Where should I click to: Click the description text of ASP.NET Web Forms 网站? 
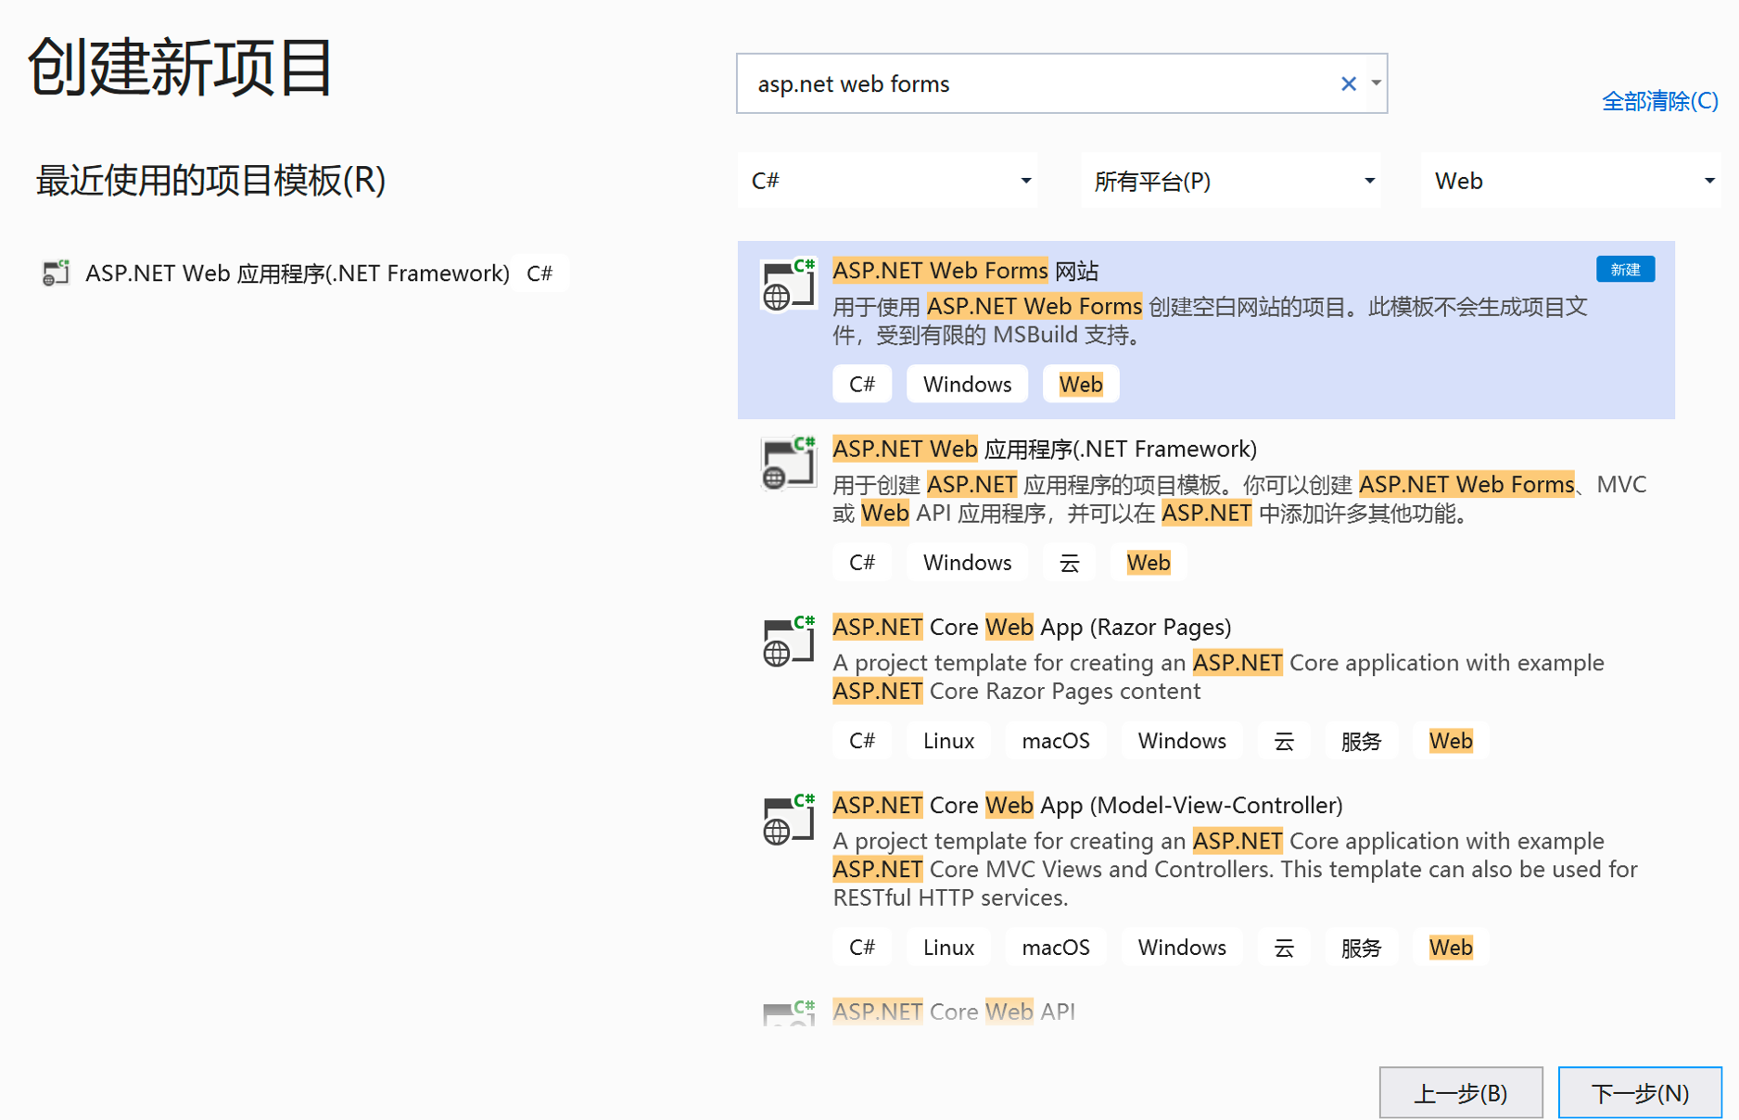pyautogui.click(x=1210, y=321)
